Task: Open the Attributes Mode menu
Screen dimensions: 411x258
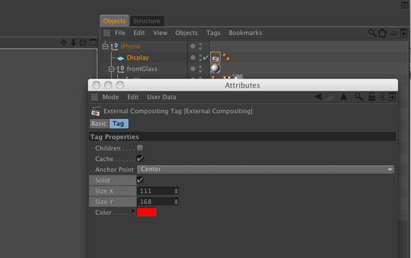Action: point(110,97)
